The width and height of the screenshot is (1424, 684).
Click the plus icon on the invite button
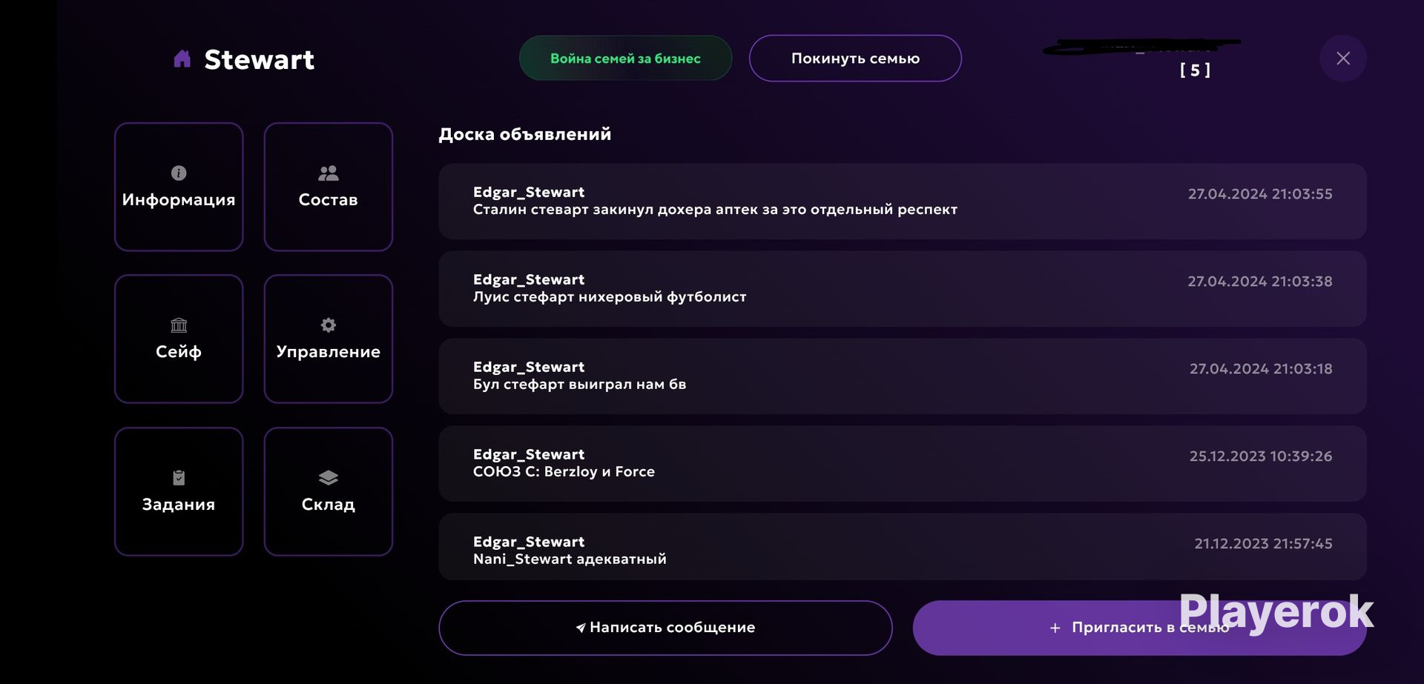[x=1055, y=628]
